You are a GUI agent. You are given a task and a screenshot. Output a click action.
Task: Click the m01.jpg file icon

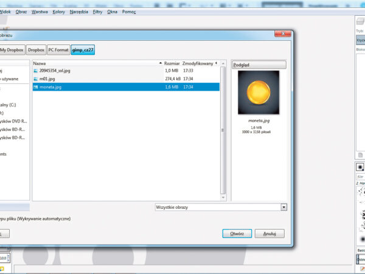pyautogui.click(x=35, y=79)
